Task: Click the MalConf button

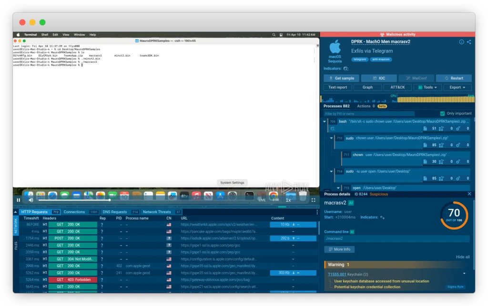Action: [416, 79]
